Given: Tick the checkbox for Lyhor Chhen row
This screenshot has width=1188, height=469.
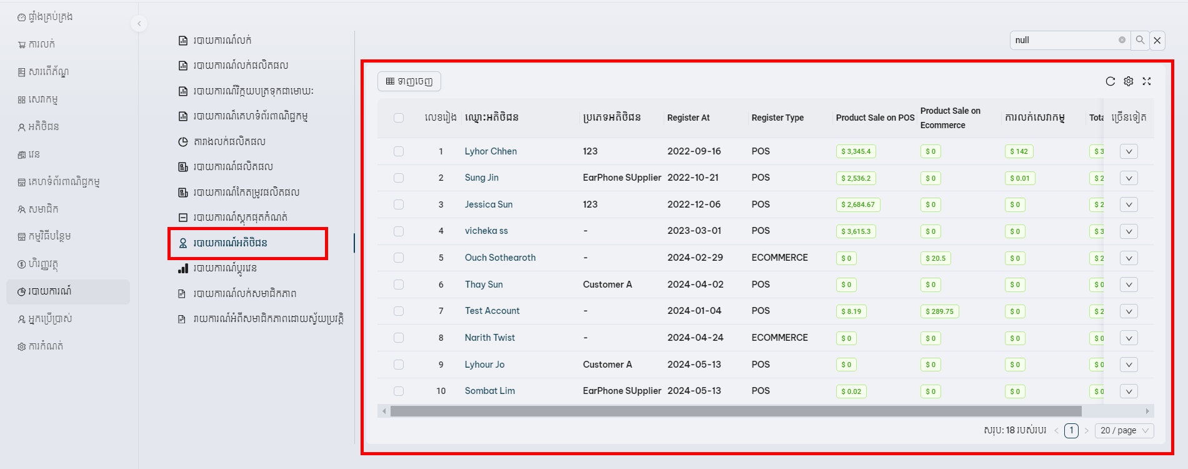Looking at the screenshot, I should (399, 151).
